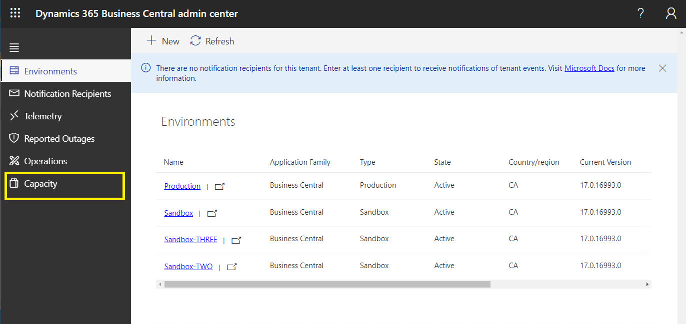Image resolution: width=686 pixels, height=324 pixels.
Task: Click the Reported Outages shield icon
Action: tap(14, 138)
